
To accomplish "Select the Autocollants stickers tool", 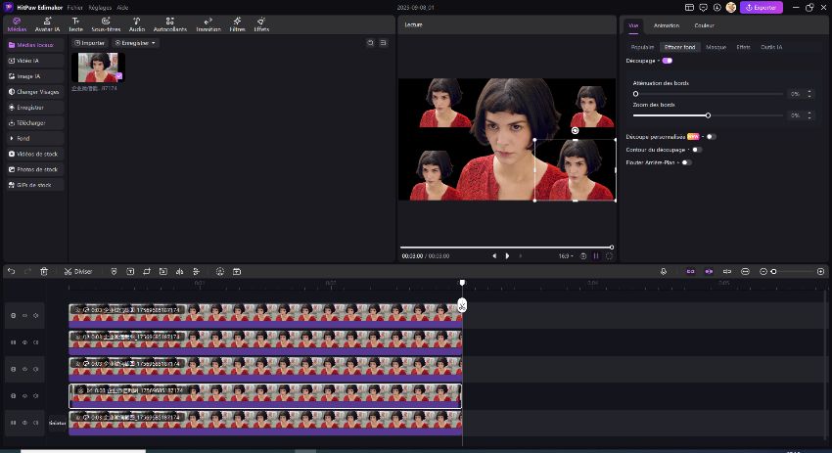I will [x=170, y=23].
